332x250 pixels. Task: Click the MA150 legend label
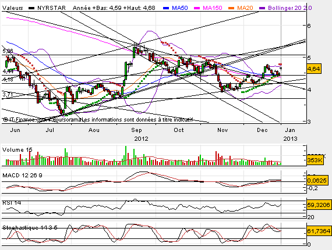click(x=213, y=8)
